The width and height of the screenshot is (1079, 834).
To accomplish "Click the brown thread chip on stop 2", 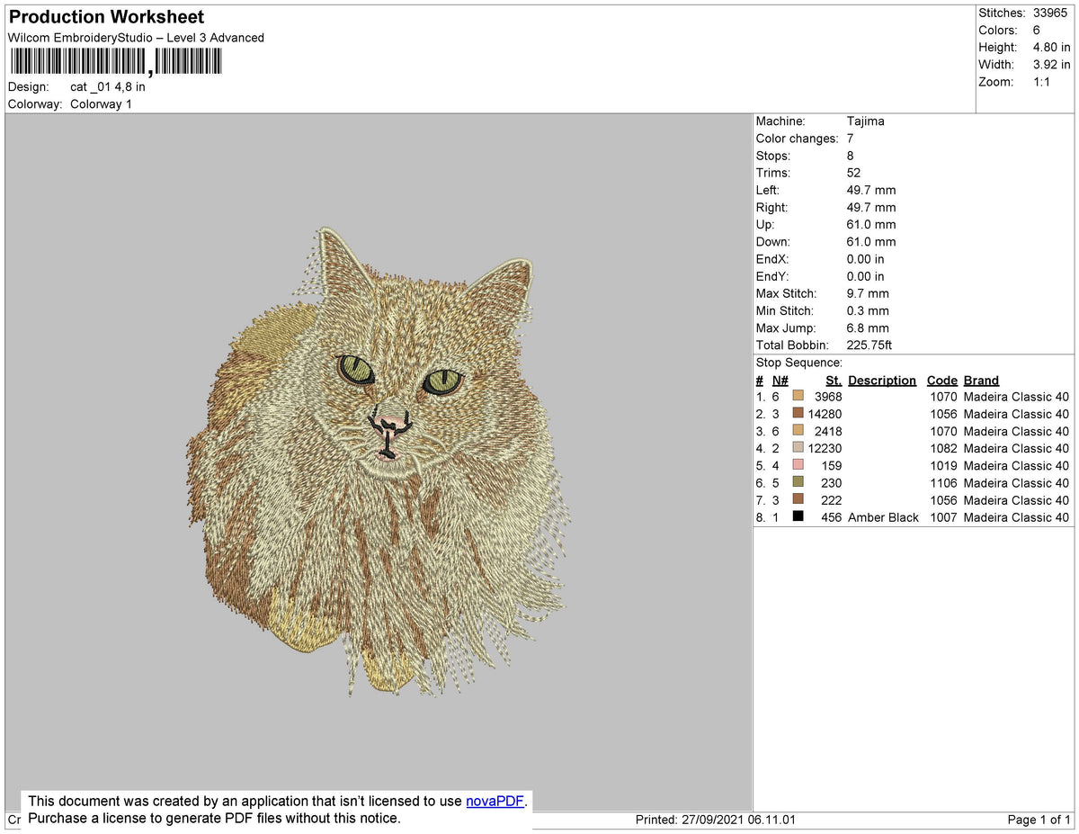I will coord(798,414).
